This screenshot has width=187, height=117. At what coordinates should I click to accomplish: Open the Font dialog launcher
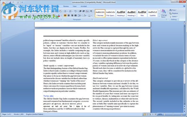click(x=61, y=20)
